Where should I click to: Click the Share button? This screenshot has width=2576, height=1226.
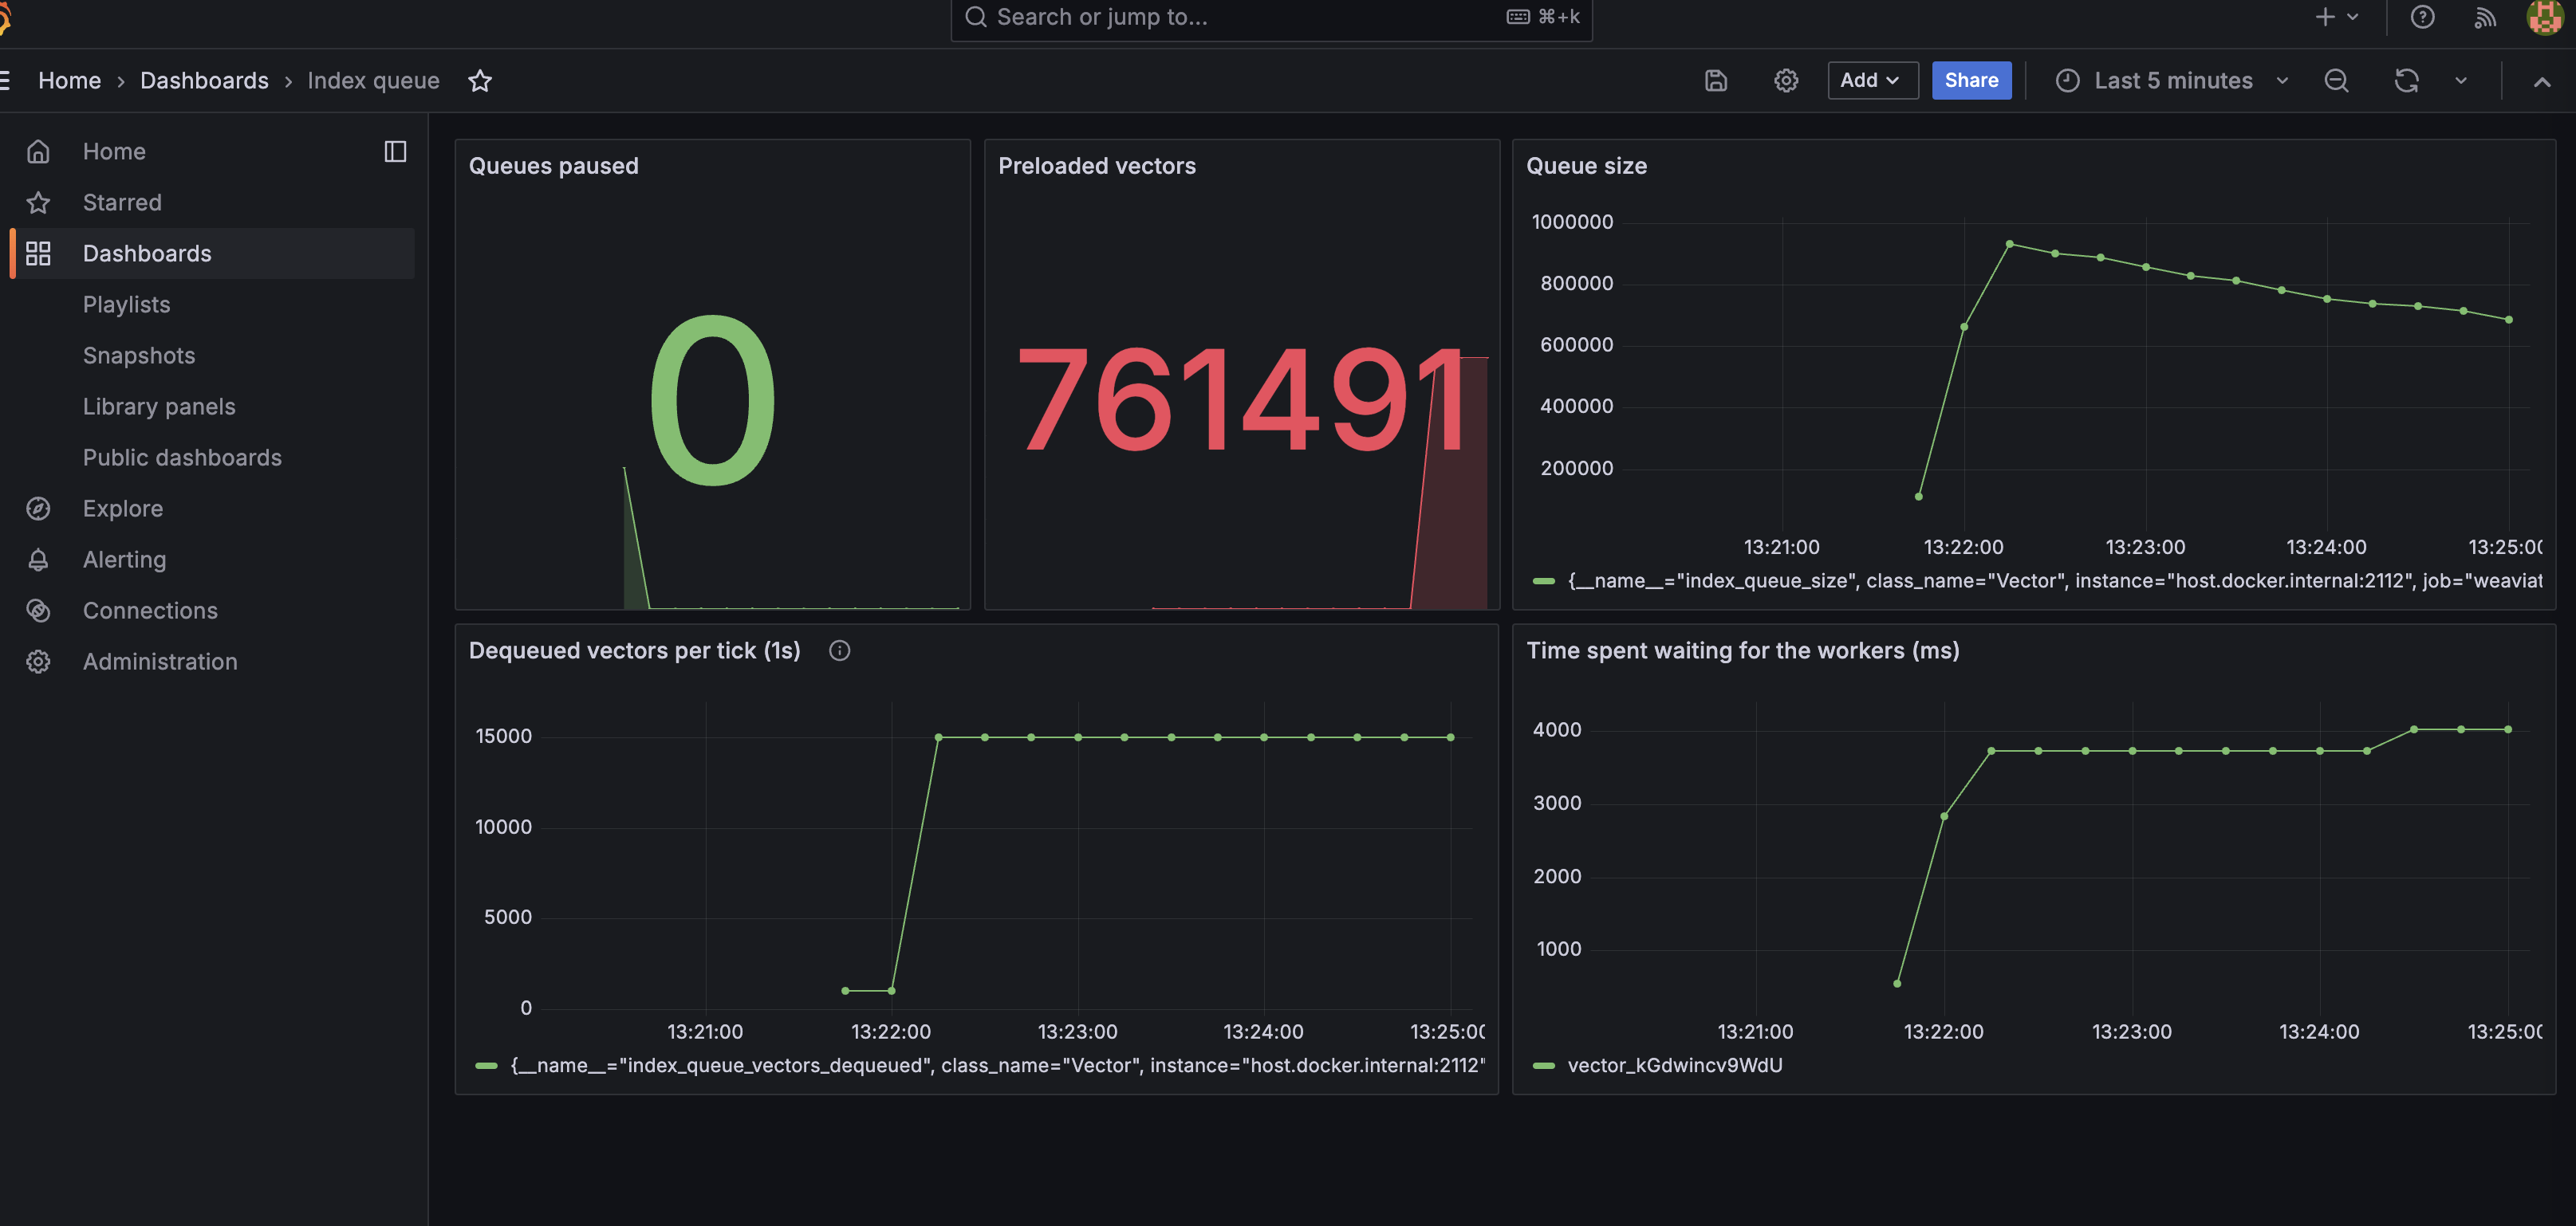click(x=1971, y=81)
